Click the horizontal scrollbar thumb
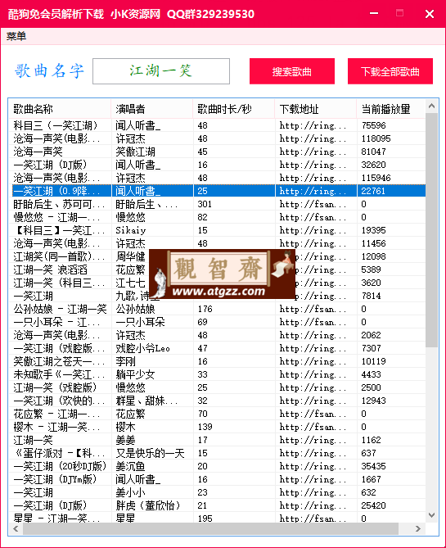 point(210,529)
